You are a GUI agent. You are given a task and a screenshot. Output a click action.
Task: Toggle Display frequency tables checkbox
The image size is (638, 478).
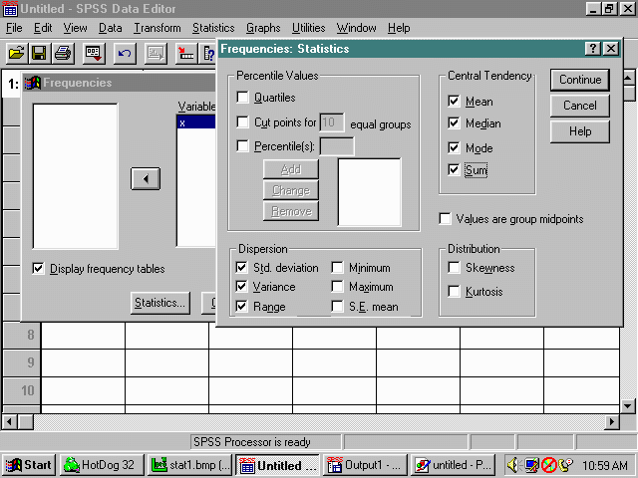[38, 269]
